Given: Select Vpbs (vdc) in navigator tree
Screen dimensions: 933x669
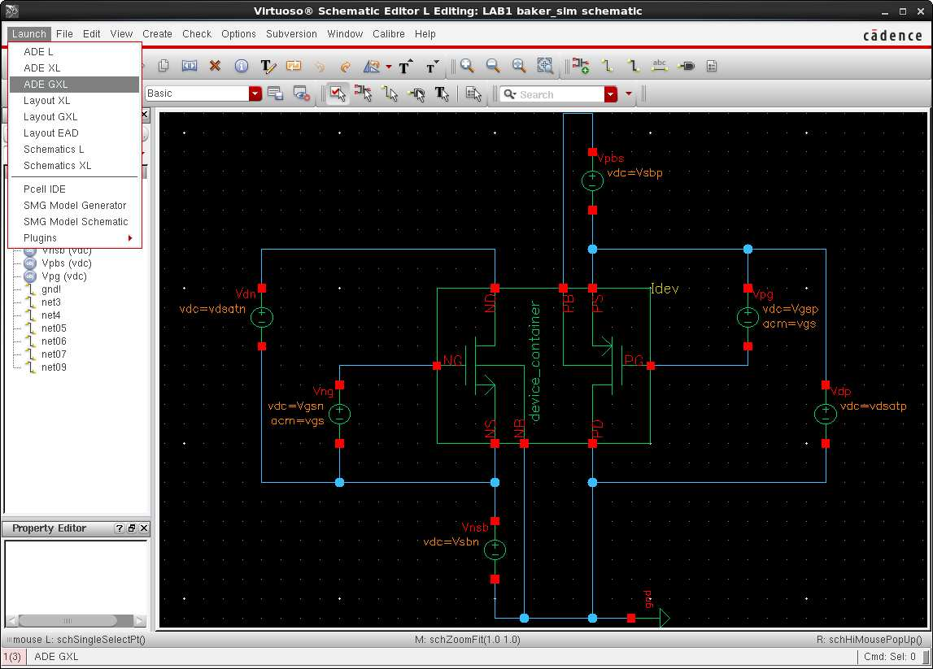Looking at the screenshot, I should coord(66,263).
